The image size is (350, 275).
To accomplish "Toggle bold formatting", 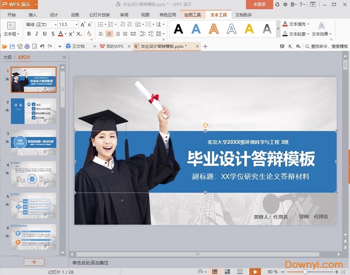I will click(x=28, y=33).
